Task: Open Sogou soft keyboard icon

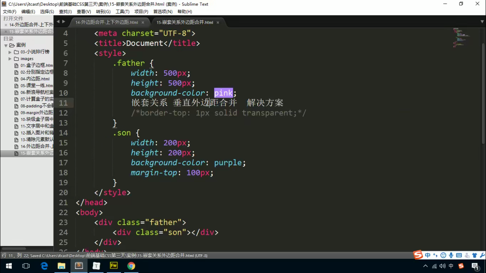Action: pos(459,255)
